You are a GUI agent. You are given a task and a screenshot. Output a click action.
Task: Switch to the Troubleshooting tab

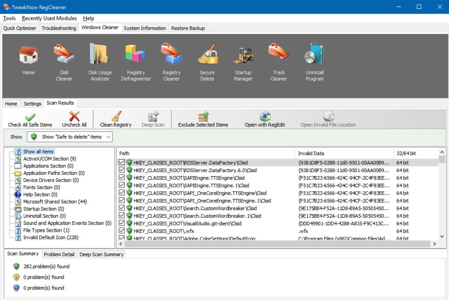[x=59, y=28]
